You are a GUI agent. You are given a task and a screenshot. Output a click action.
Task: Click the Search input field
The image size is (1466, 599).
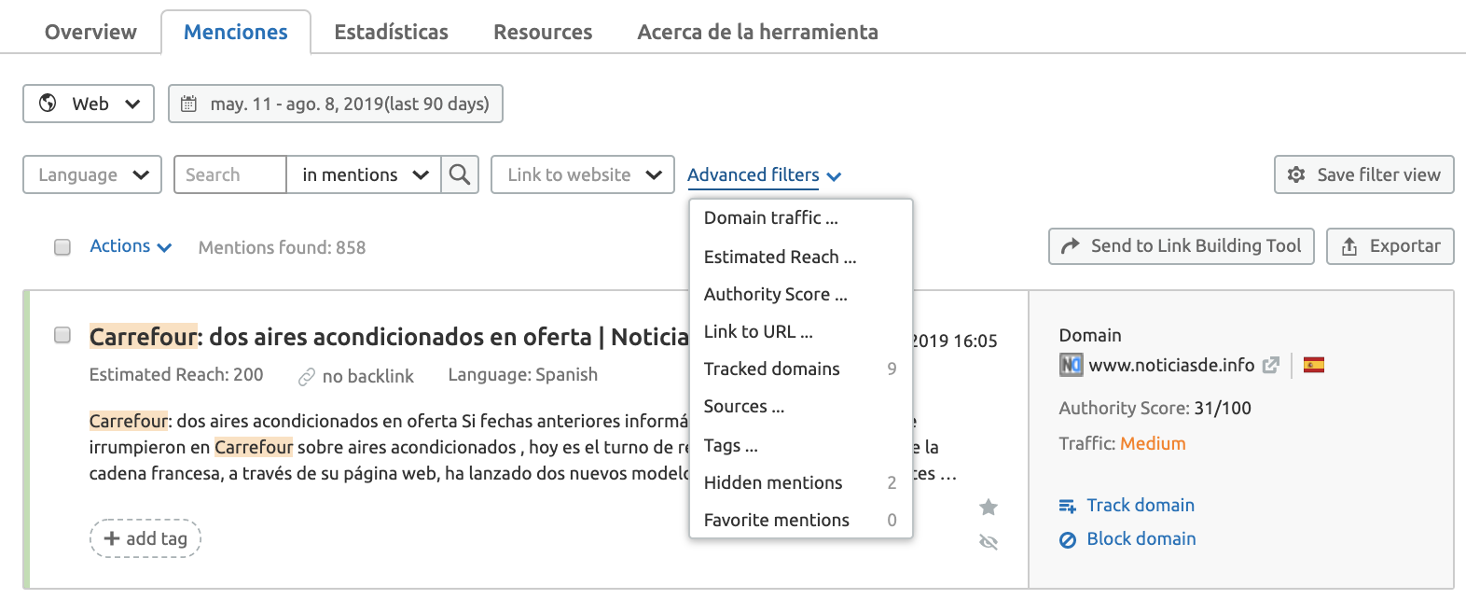point(230,174)
